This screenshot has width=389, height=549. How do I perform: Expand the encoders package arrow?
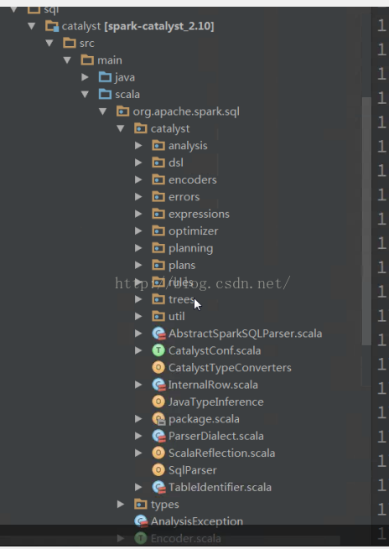click(138, 179)
